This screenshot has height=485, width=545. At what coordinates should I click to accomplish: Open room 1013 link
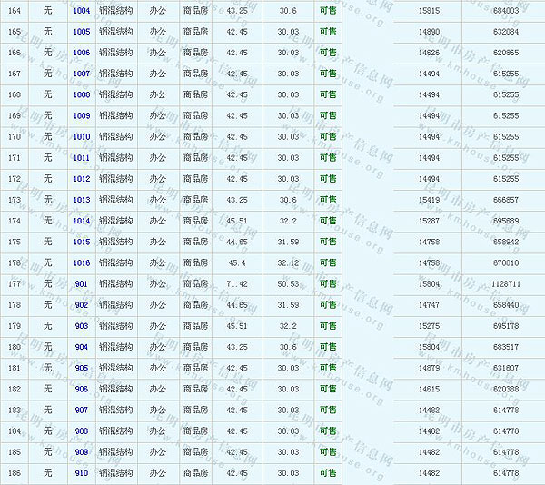(82, 200)
